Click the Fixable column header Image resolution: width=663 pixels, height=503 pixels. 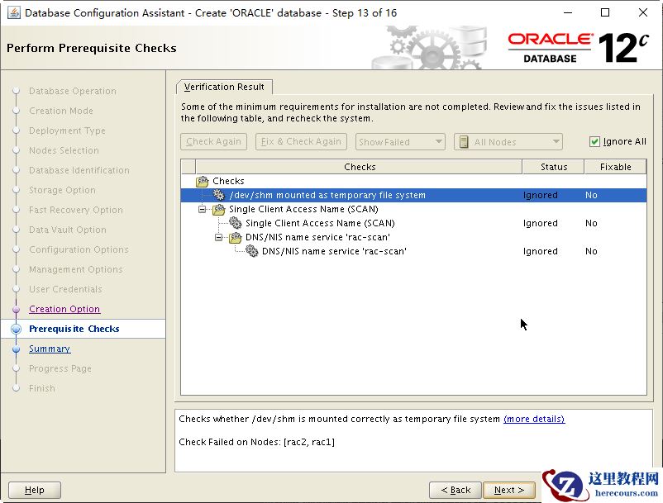pyautogui.click(x=615, y=167)
